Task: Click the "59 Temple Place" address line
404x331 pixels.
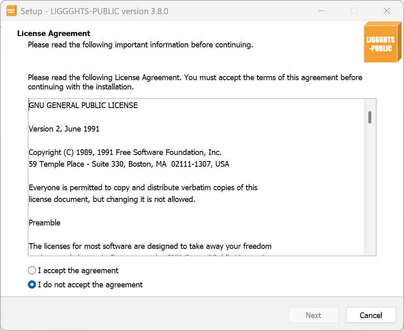Action: 129,164
